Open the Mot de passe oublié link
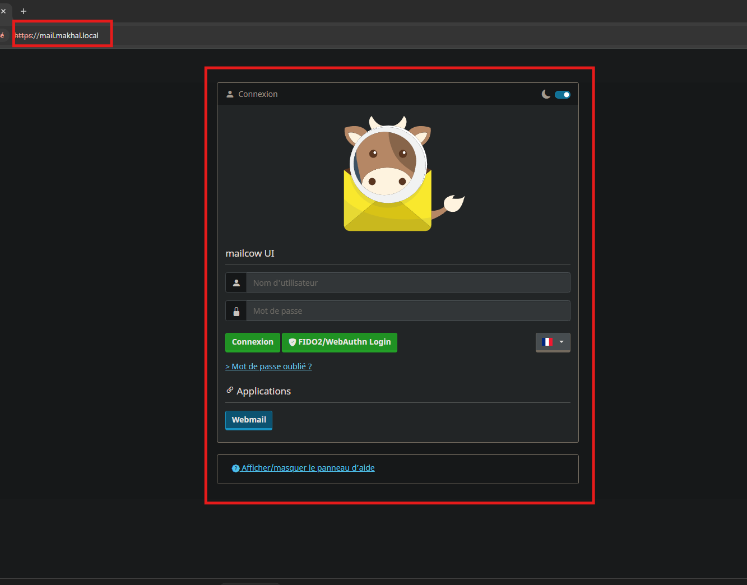 (x=268, y=366)
